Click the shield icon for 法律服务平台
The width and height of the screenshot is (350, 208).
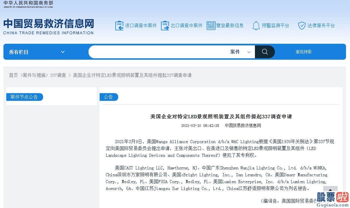coord(302,26)
